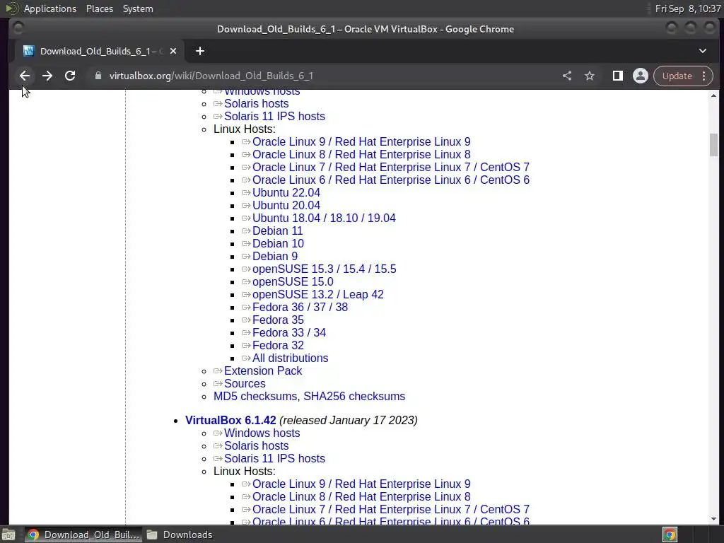This screenshot has height=543, width=724.
Task: Open Oracle Linux 7 / CentOS 7 link in the list ending with Extension Pack
Action: click(x=390, y=167)
